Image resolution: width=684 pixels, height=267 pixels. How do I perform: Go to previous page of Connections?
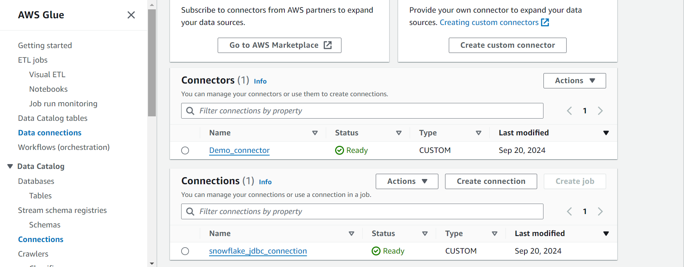click(x=569, y=211)
